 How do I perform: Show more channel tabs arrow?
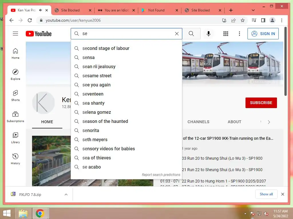pyautogui.click(x=269, y=122)
